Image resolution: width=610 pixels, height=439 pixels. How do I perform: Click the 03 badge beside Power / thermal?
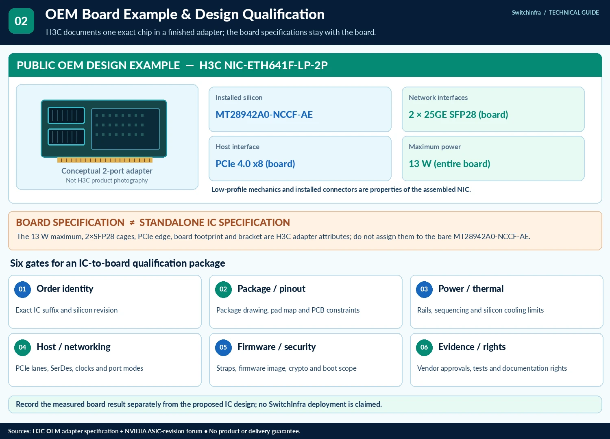[424, 289]
